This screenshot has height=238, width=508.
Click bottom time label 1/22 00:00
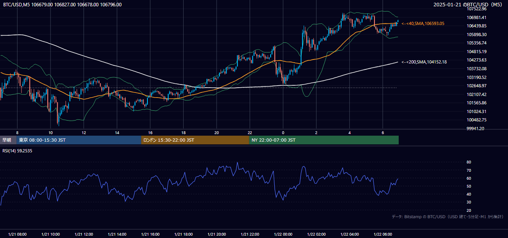pyautogui.click(x=283, y=234)
